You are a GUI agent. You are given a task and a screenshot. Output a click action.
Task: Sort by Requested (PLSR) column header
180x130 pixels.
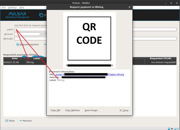tap(161, 58)
